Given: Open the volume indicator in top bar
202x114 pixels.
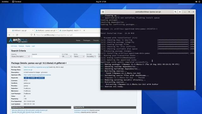Looking at the screenshot, I should (x=196, y=2).
